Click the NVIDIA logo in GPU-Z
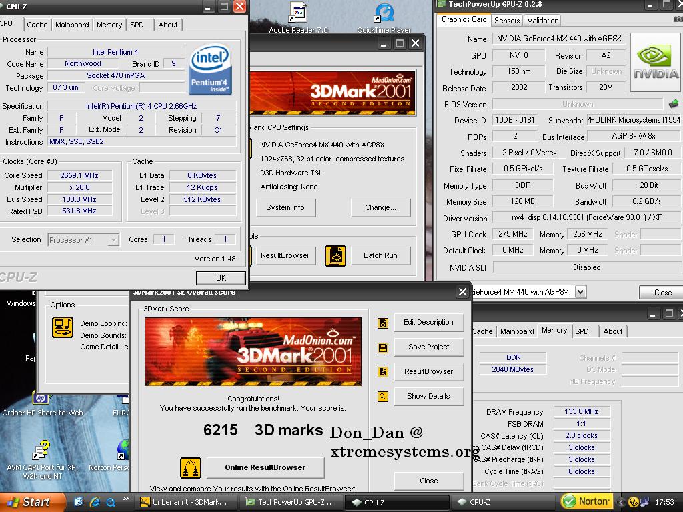The height and width of the screenshot is (512, 683). pyautogui.click(x=656, y=62)
